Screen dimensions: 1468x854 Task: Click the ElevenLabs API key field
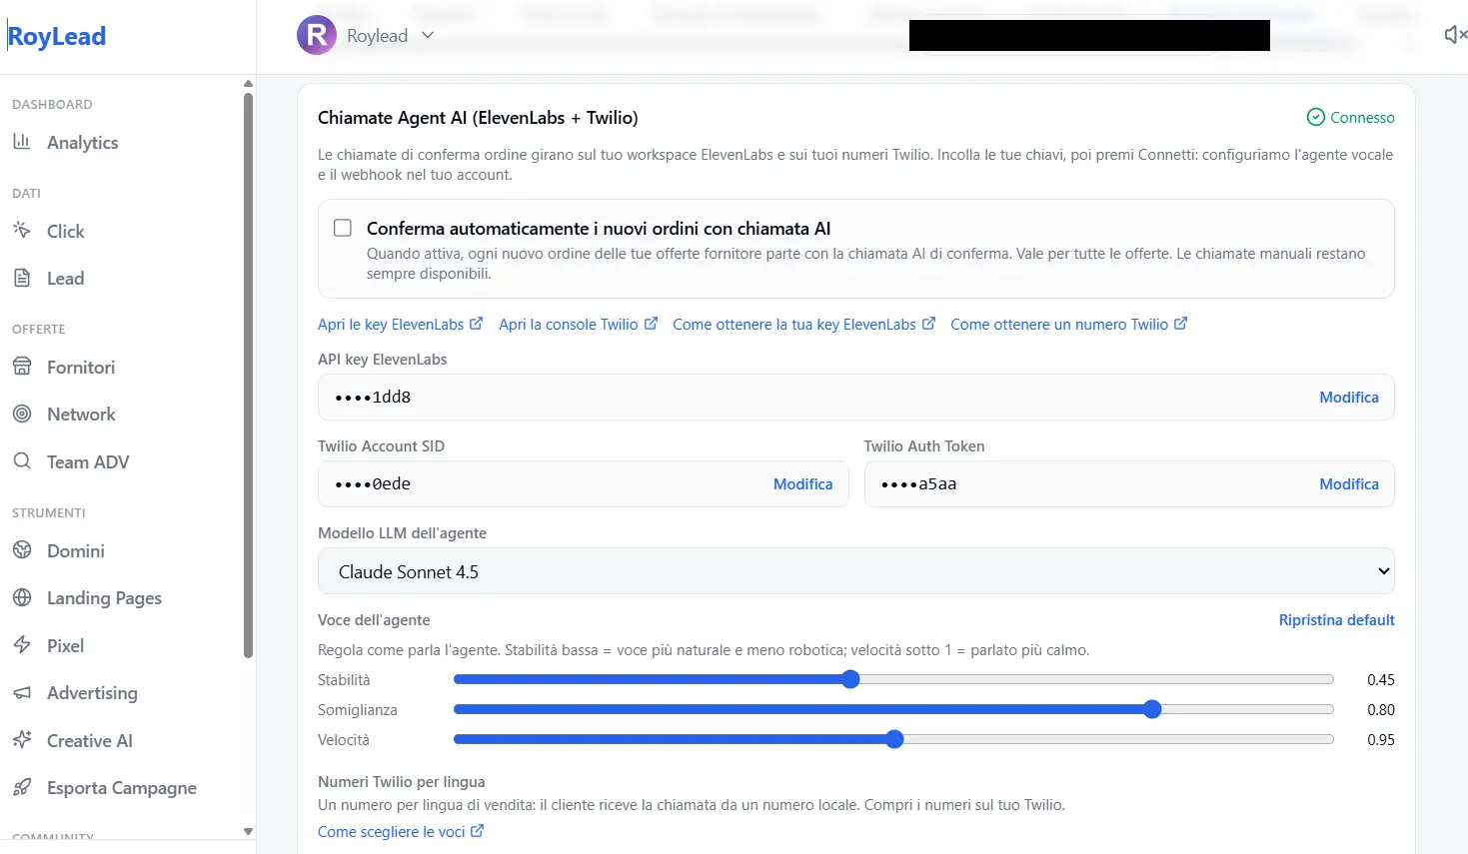855,397
